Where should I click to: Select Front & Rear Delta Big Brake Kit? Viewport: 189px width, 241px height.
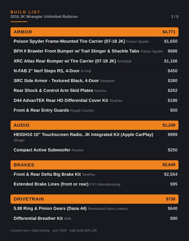[x=94, y=174]
